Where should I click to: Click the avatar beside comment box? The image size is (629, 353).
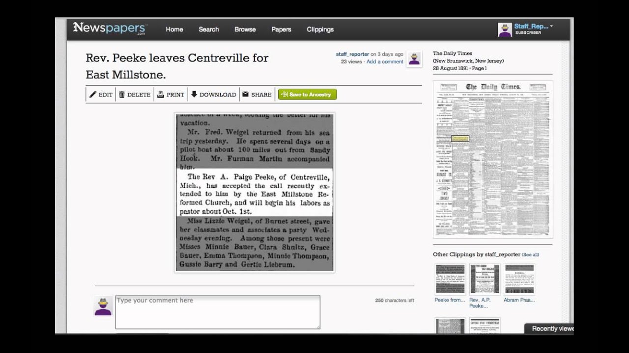[x=103, y=305]
